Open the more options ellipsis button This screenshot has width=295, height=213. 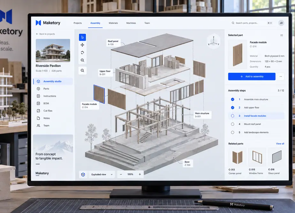281,77
